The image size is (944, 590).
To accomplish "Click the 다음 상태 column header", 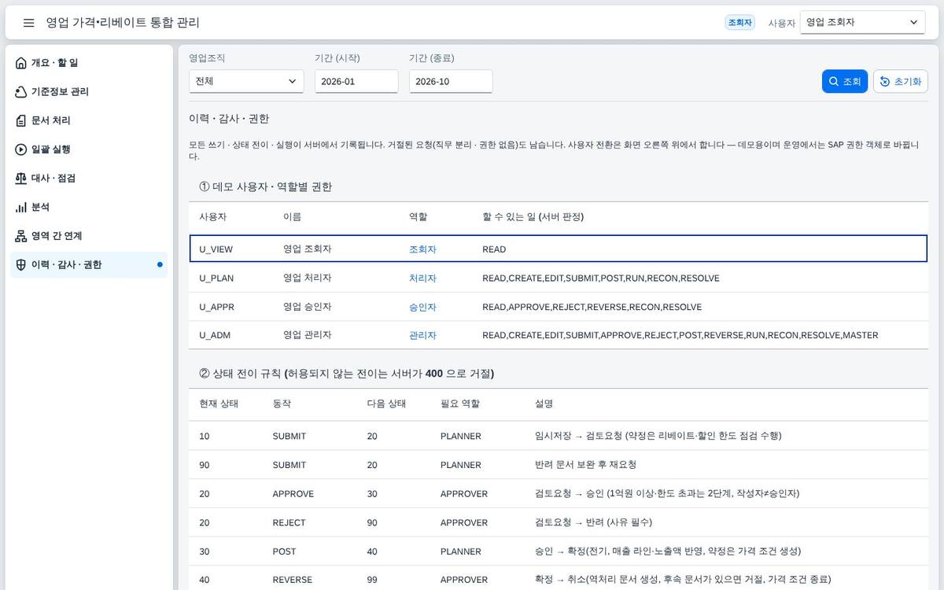I will point(386,404).
